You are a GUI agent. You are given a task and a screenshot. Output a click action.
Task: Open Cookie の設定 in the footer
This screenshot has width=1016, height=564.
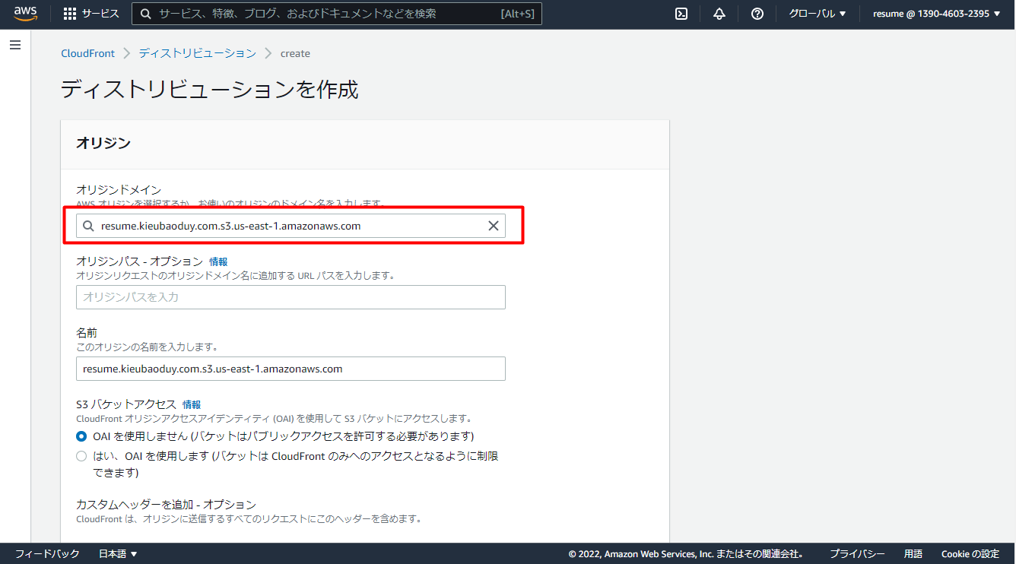tap(970, 553)
